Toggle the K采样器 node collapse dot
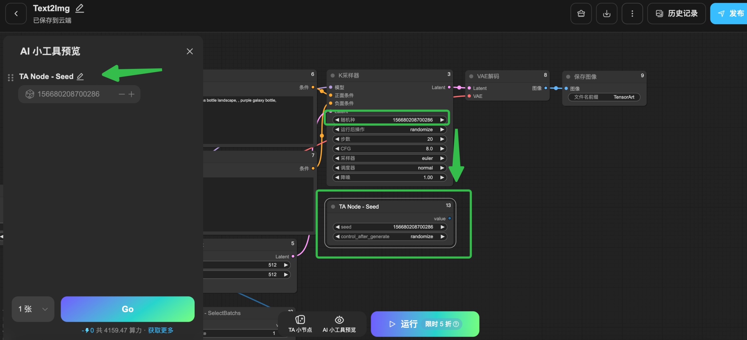 (332, 76)
